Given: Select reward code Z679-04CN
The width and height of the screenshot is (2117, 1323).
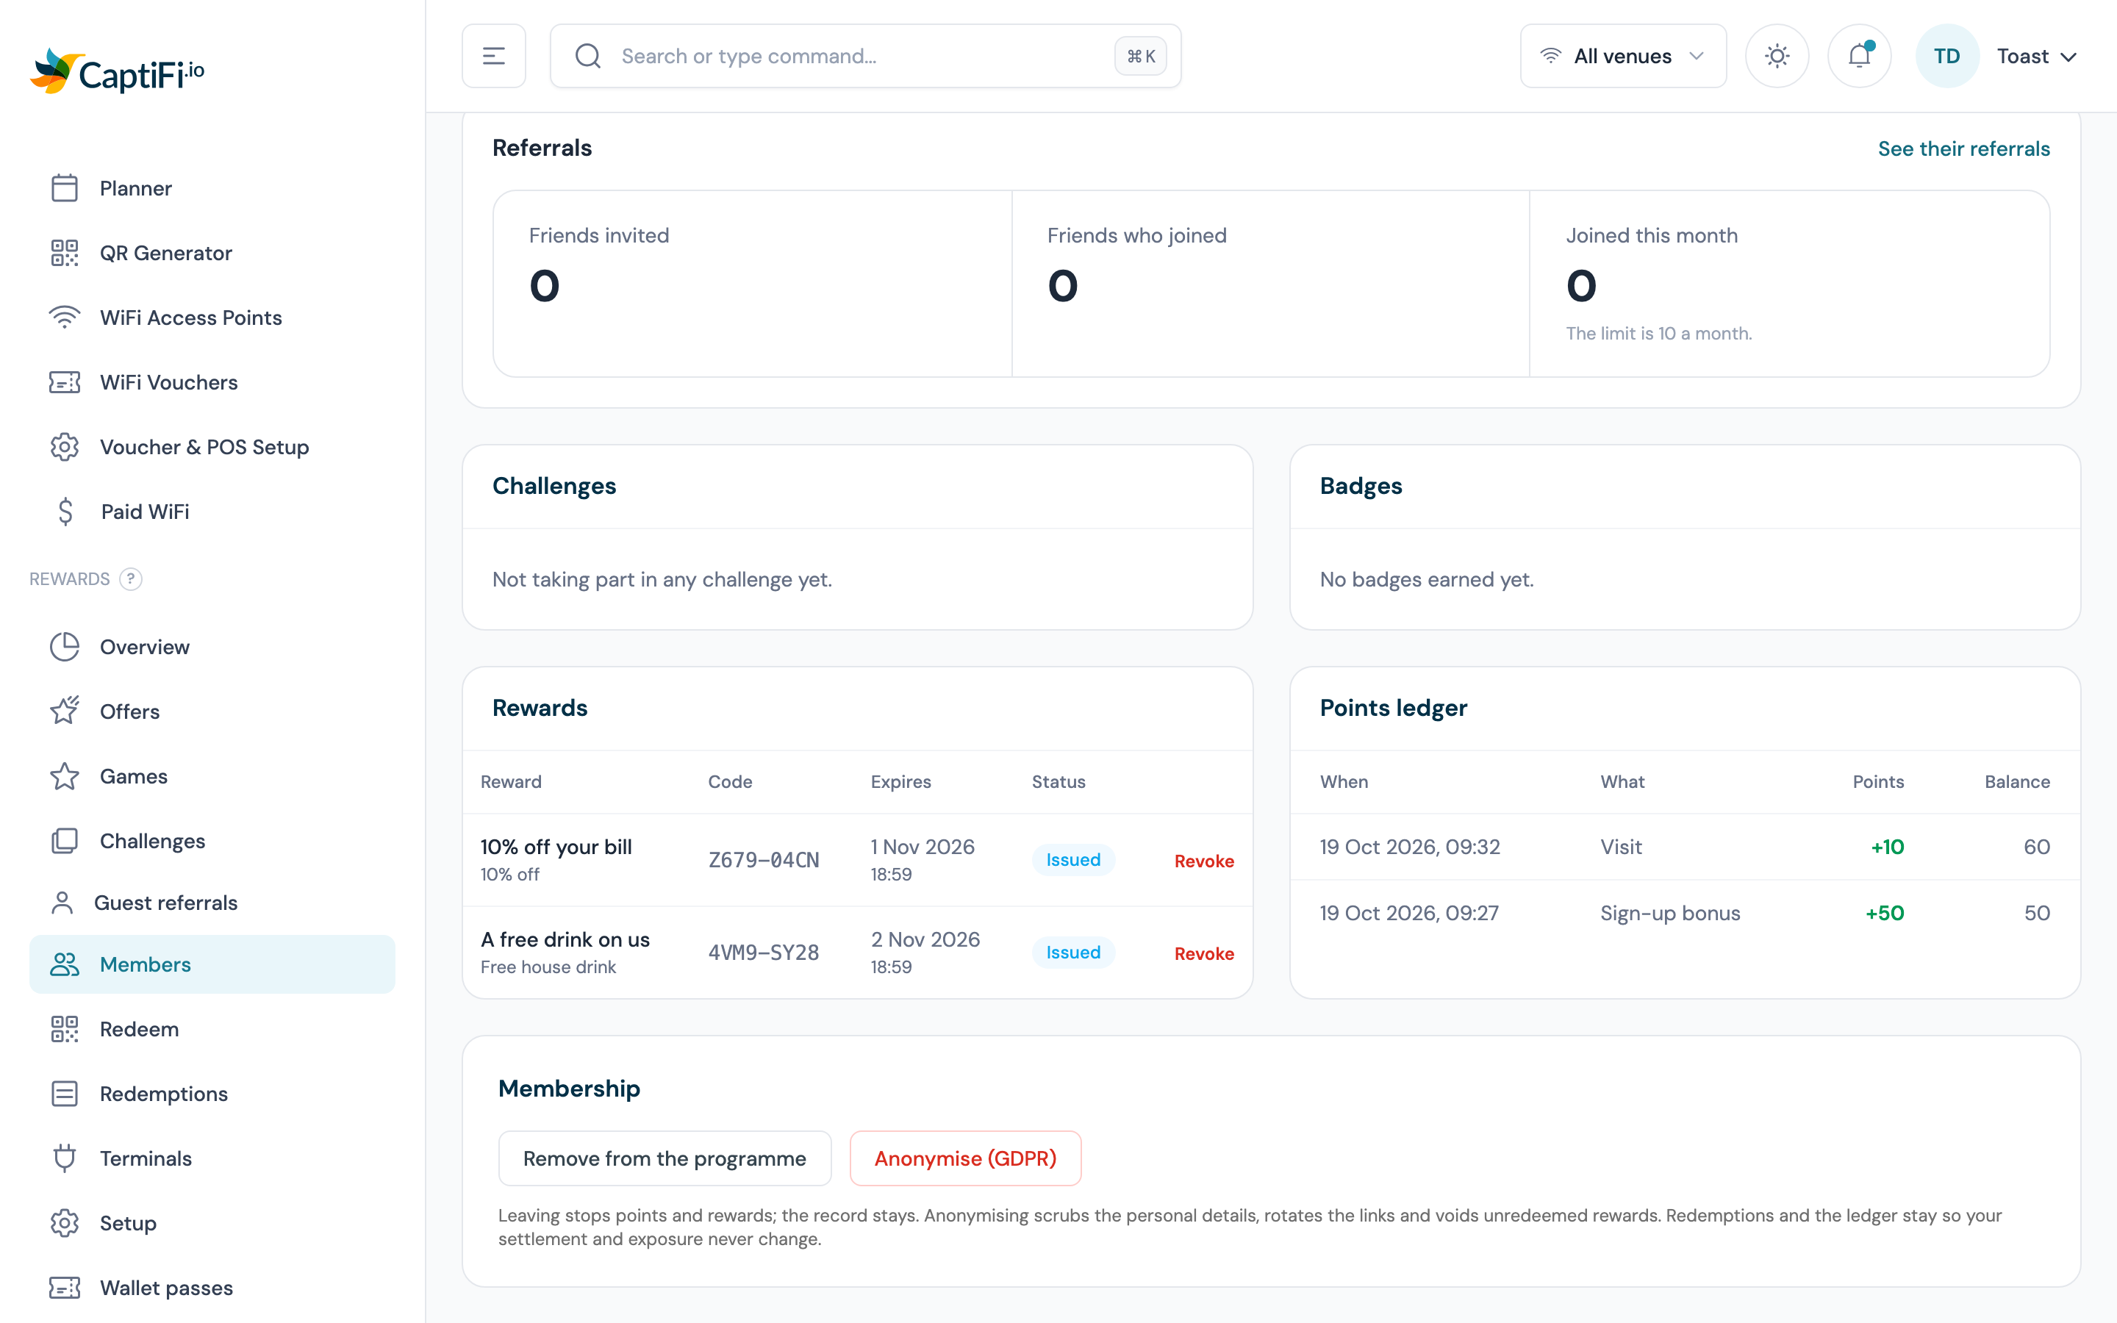Looking at the screenshot, I should (764, 861).
